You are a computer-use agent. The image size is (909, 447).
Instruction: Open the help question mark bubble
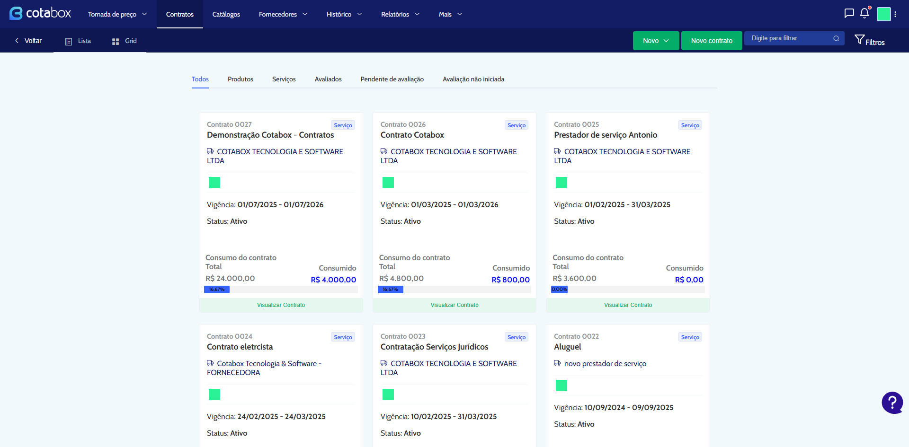892,403
